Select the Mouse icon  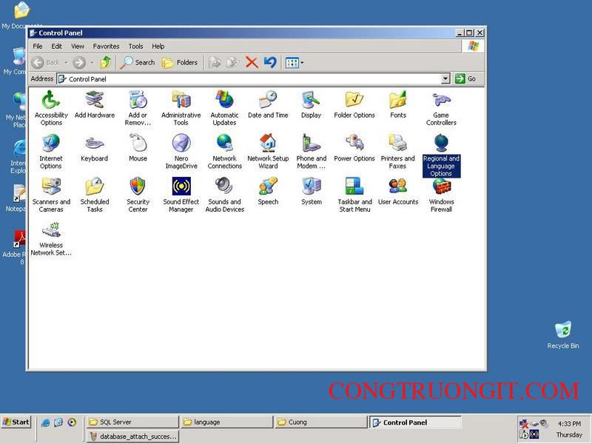pyautogui.click(x=138, y=147)
